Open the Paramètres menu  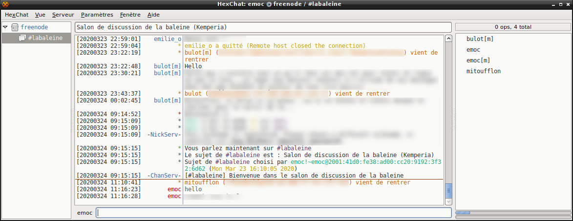(x=97, y=15)
